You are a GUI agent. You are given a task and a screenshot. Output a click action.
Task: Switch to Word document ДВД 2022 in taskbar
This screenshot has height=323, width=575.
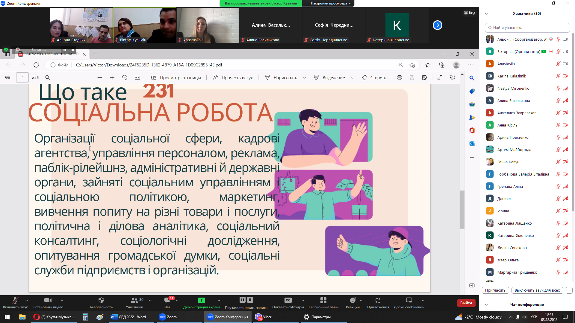pyautogui.click(x=128, y=317)
